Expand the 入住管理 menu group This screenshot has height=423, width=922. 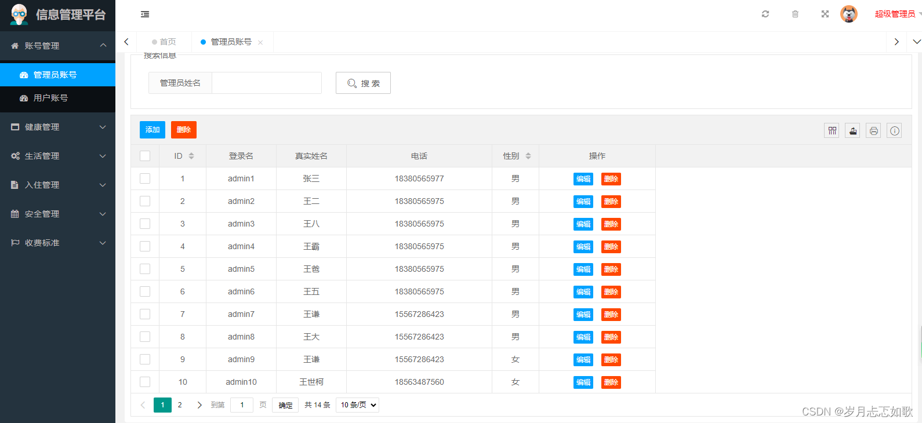point(57,185)
